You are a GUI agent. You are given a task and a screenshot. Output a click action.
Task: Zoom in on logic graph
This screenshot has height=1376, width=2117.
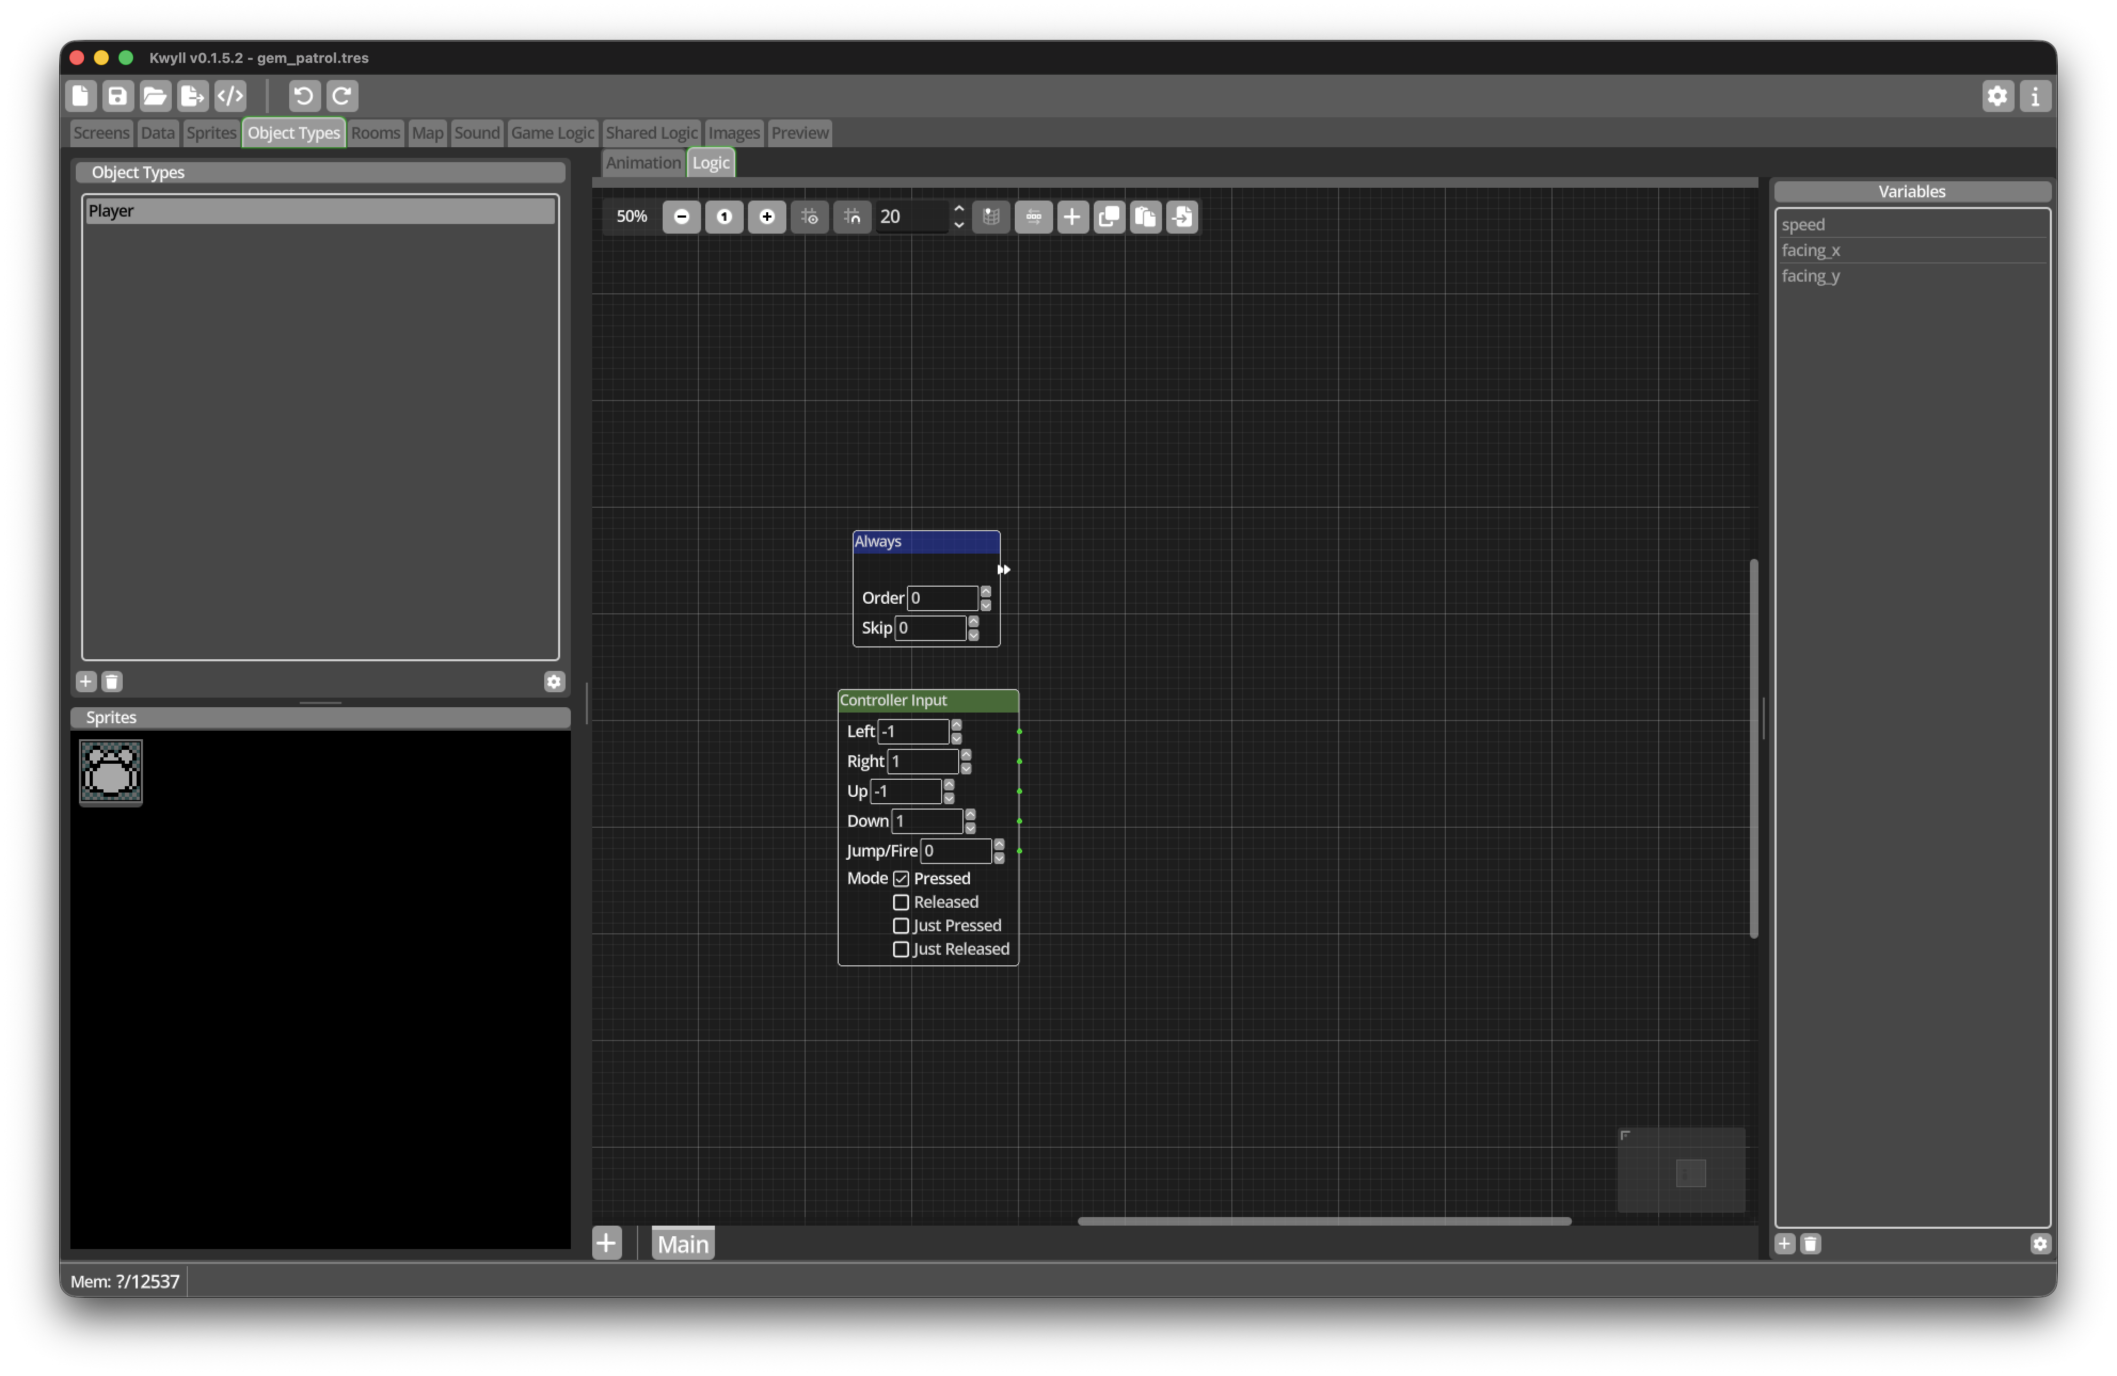pos(767,216)
